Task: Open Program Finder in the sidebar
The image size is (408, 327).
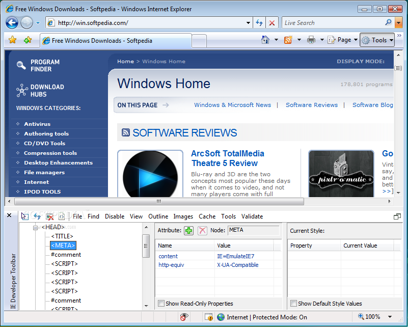Action: click(39, 66)
